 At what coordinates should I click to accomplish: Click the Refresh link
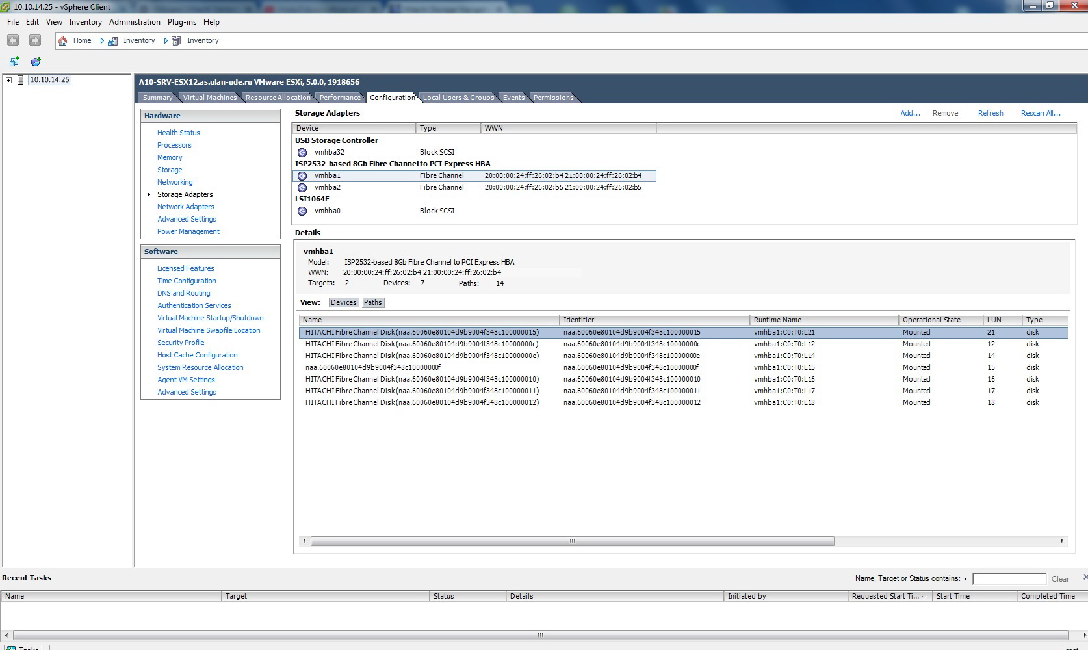click(991, 113)
